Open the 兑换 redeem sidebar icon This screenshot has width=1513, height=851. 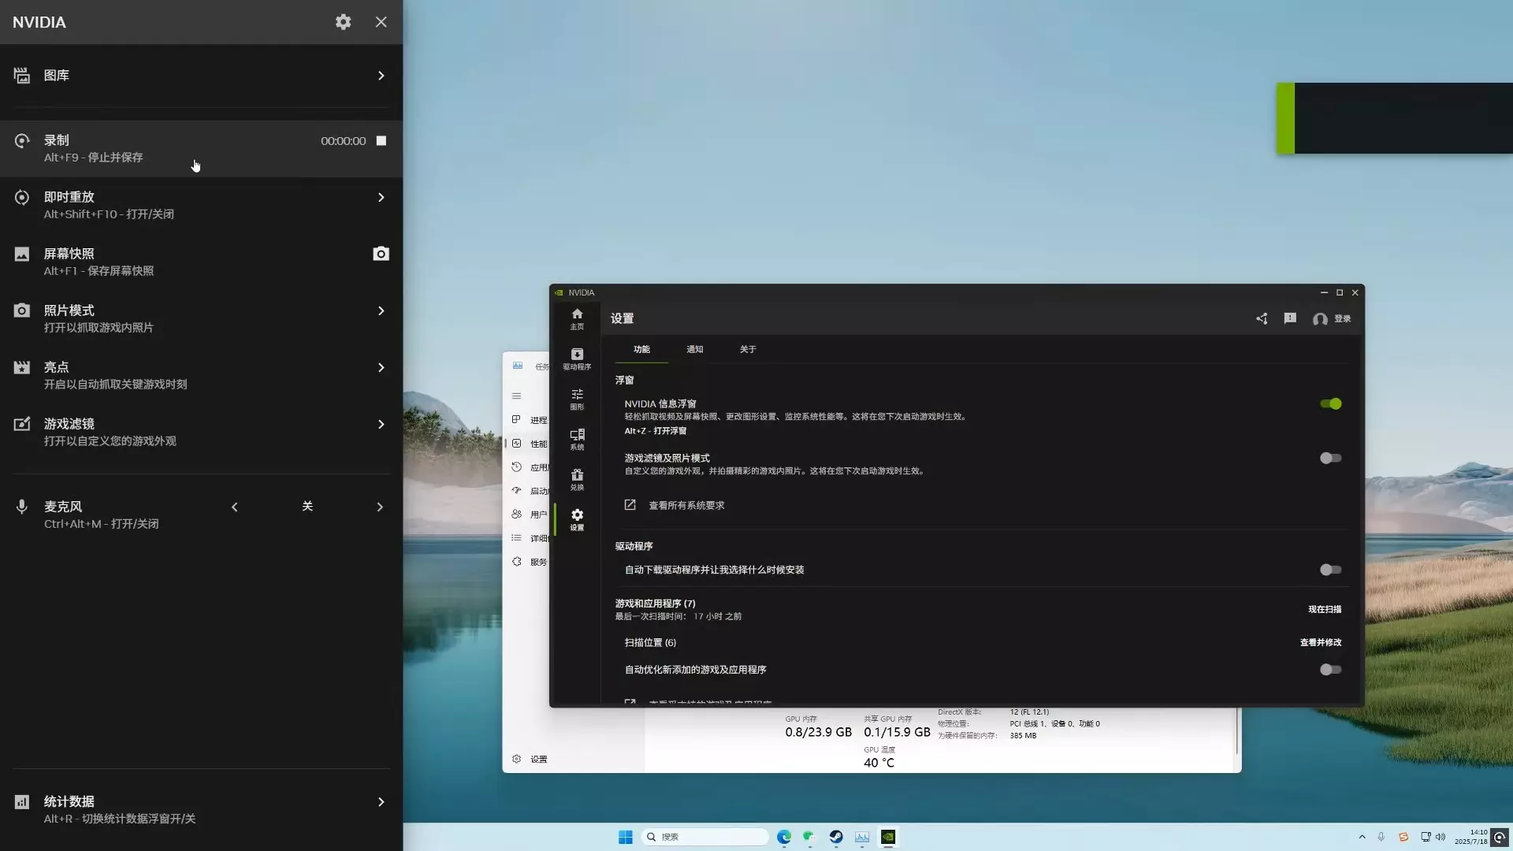click(x=577, y=479)
